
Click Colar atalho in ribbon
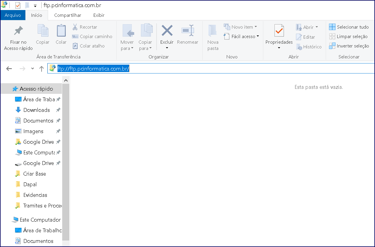click(88, 46)
